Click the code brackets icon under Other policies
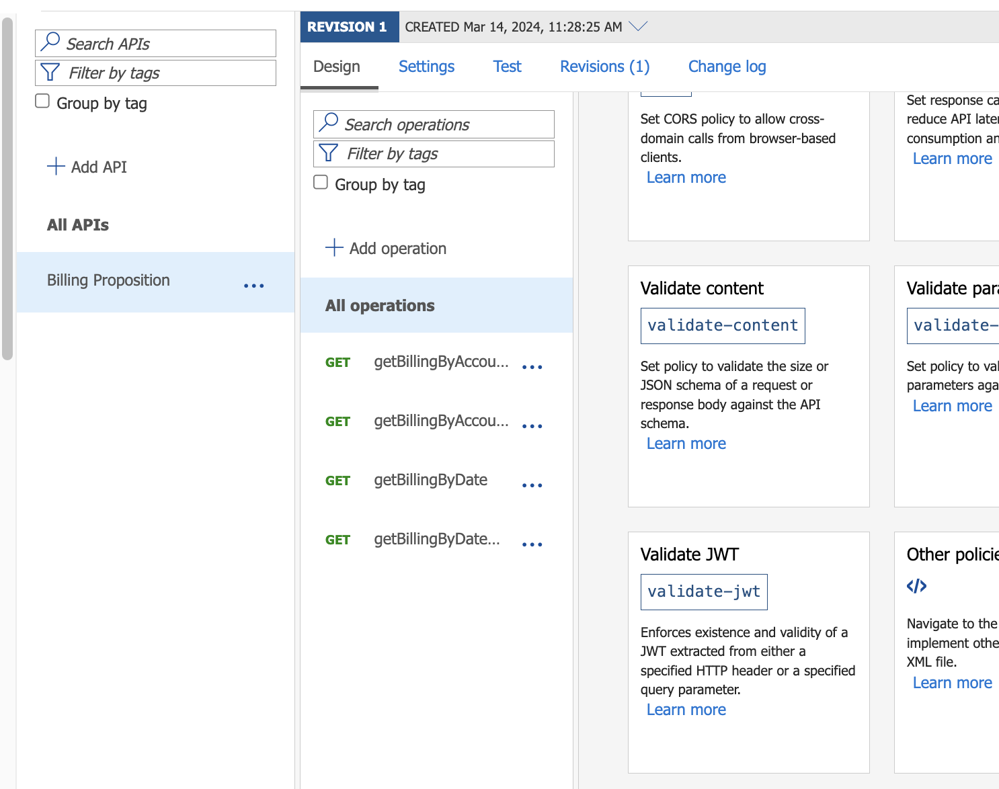999x789 pixels. [x=916, y=586]
